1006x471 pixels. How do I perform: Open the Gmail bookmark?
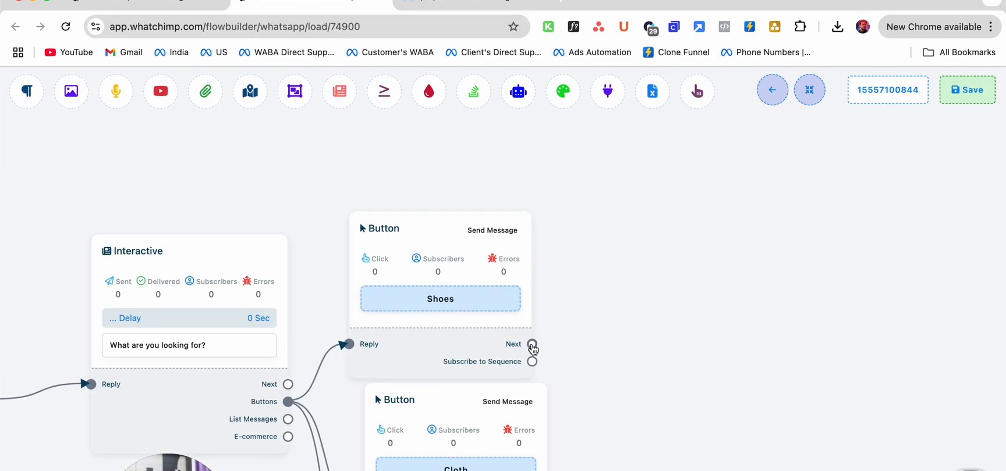pos(123,52)
